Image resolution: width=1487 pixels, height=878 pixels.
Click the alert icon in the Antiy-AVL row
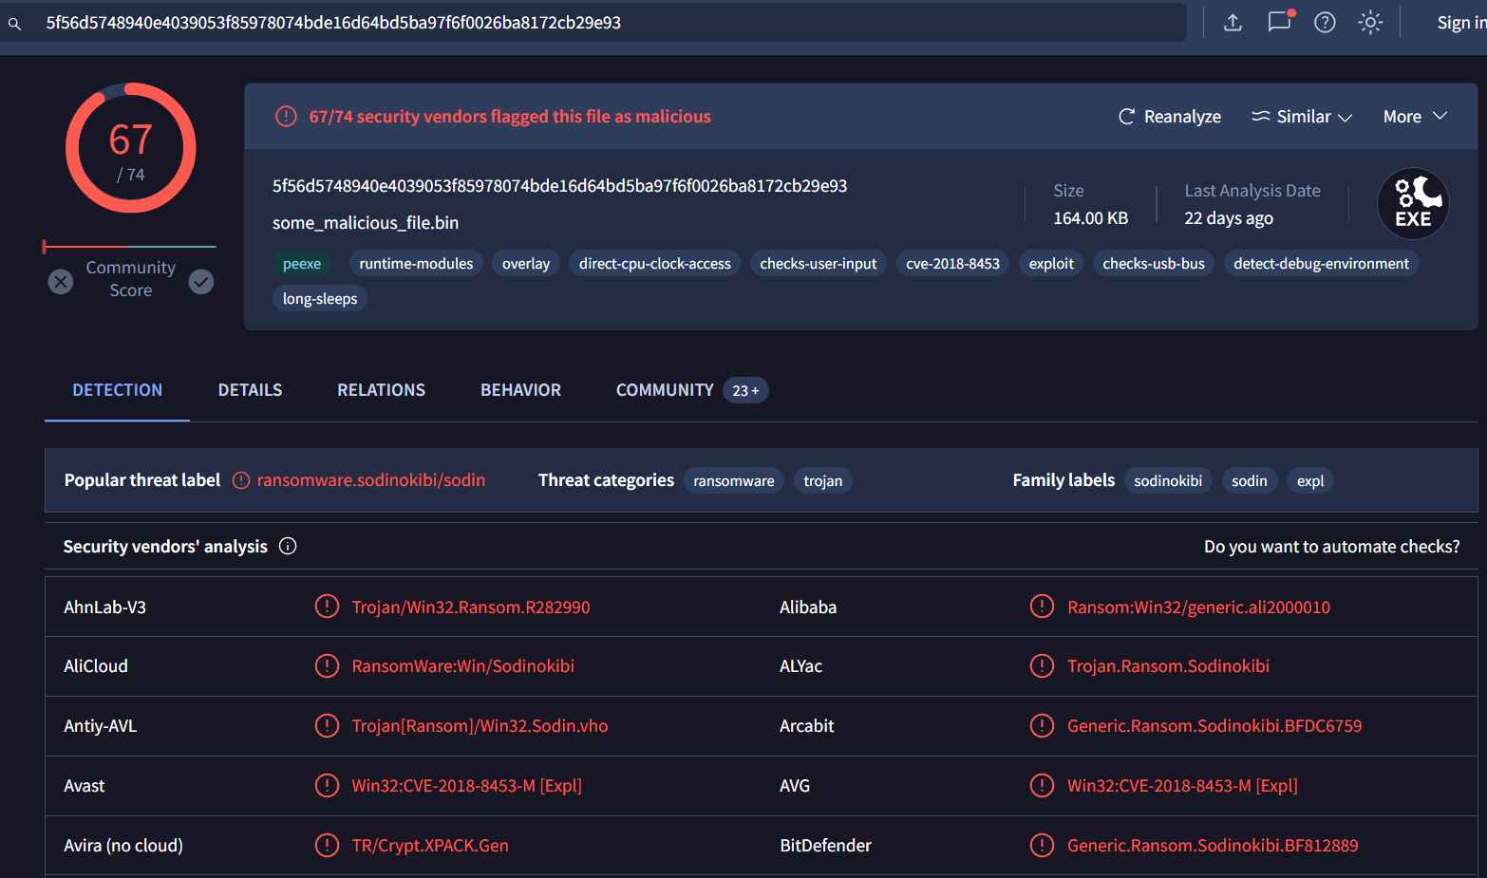coord(327,726)
